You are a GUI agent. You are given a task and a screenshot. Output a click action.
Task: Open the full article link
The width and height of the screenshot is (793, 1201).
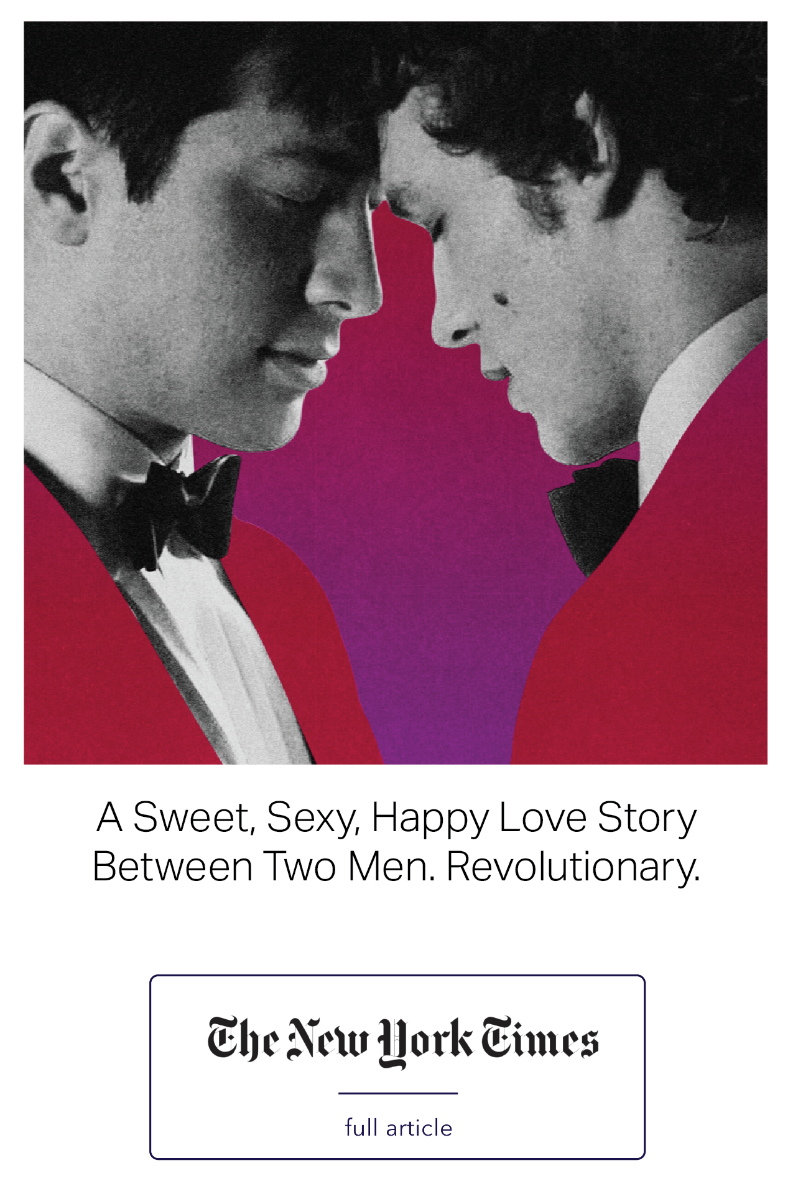[398, 1128]
